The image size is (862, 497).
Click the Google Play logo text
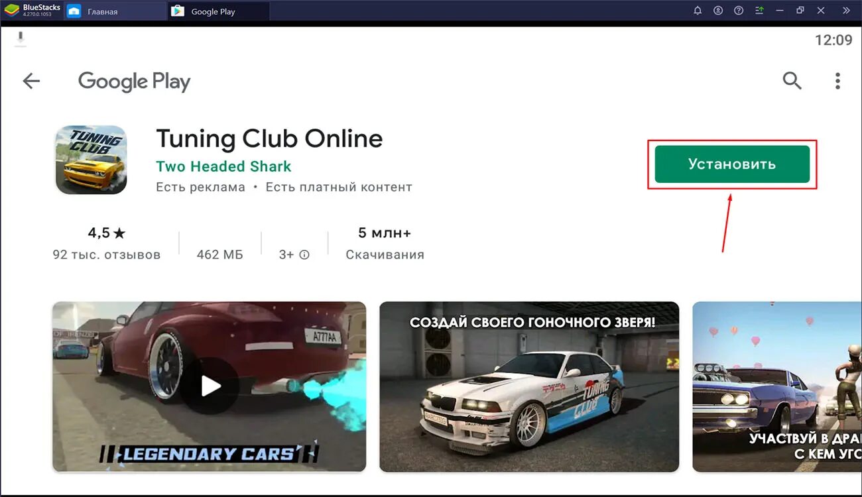point(135,82)
